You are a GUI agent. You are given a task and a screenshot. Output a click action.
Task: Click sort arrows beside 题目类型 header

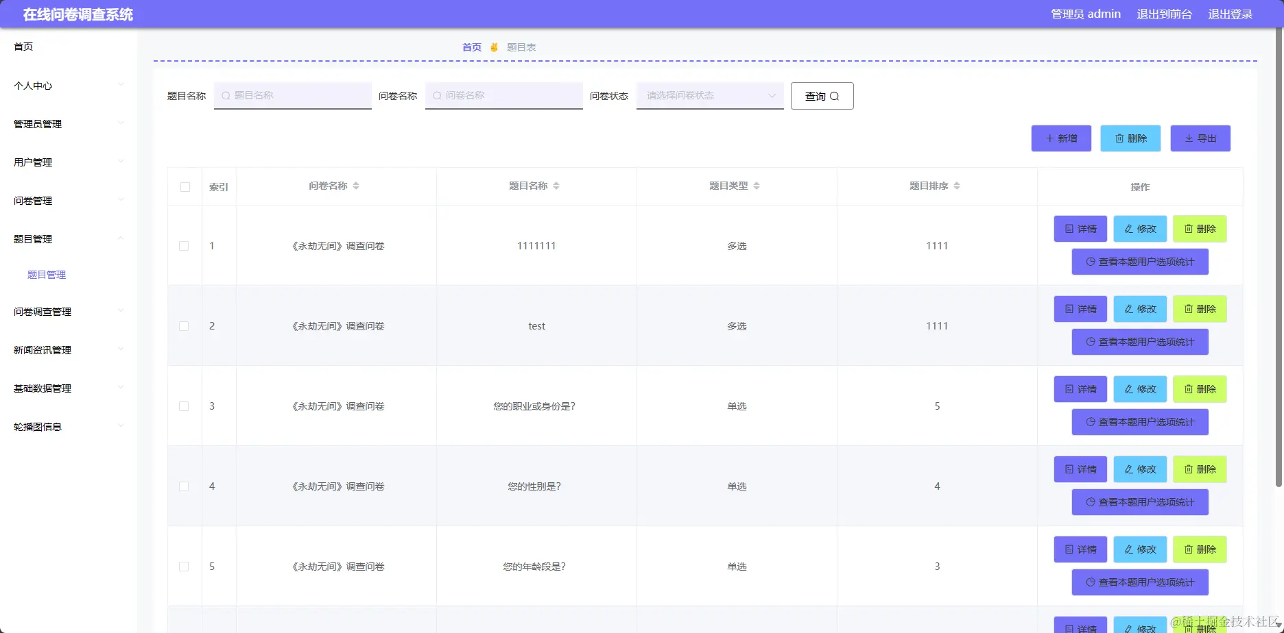click(757, 186)
